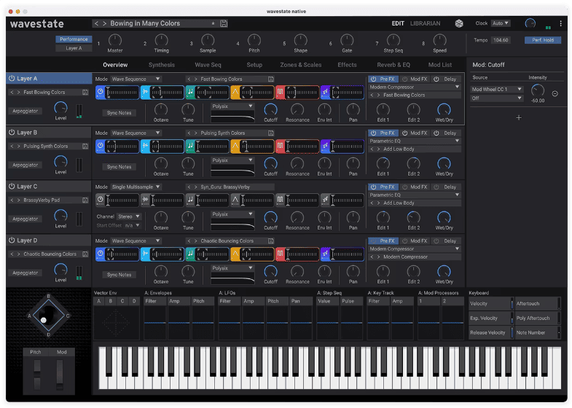
Task: Open Layer A Polysix filter dropdown
Action: coord(232,106)
